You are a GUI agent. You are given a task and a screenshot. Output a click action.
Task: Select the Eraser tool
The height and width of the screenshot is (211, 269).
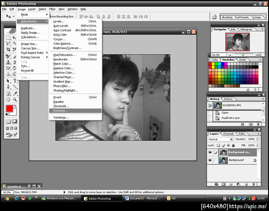(8, 68)
